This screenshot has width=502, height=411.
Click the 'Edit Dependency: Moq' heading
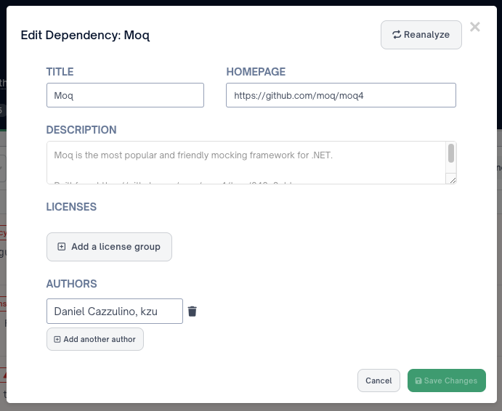pyautogui.click(x=85, y=35)
